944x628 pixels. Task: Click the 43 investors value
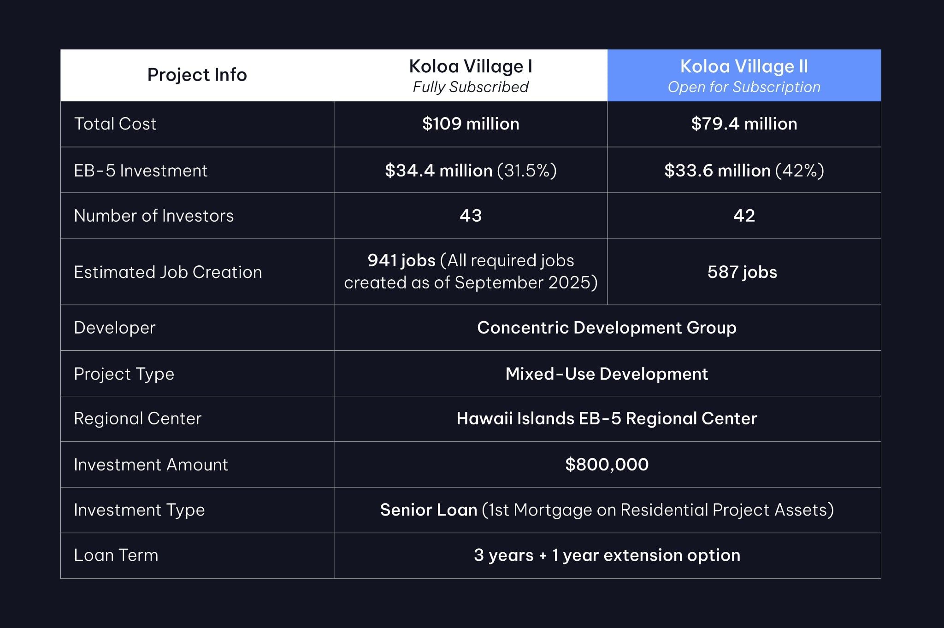coord(471,216)
